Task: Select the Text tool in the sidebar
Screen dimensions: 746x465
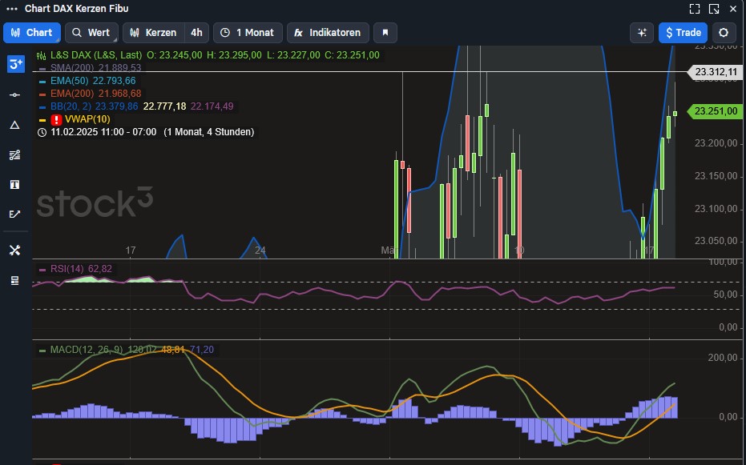Action: tap(14, 184)
